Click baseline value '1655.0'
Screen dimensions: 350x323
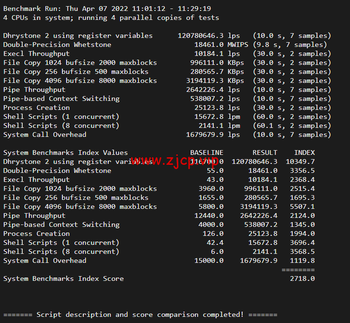click(211, 198)
